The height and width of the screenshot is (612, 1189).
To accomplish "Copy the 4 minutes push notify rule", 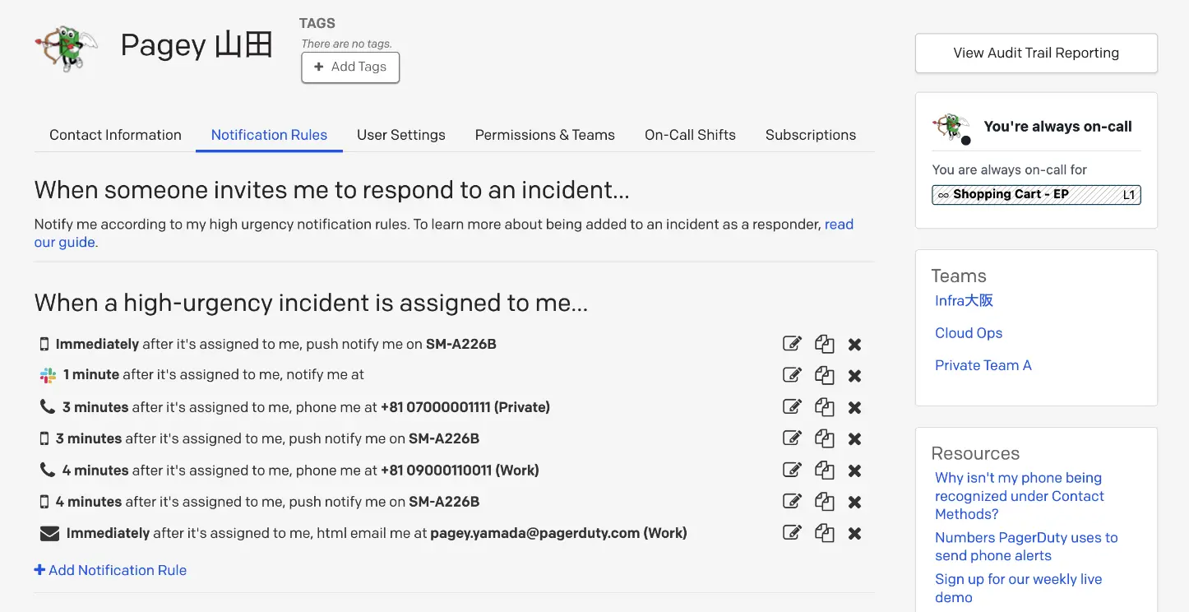I will tap(824, 501).
